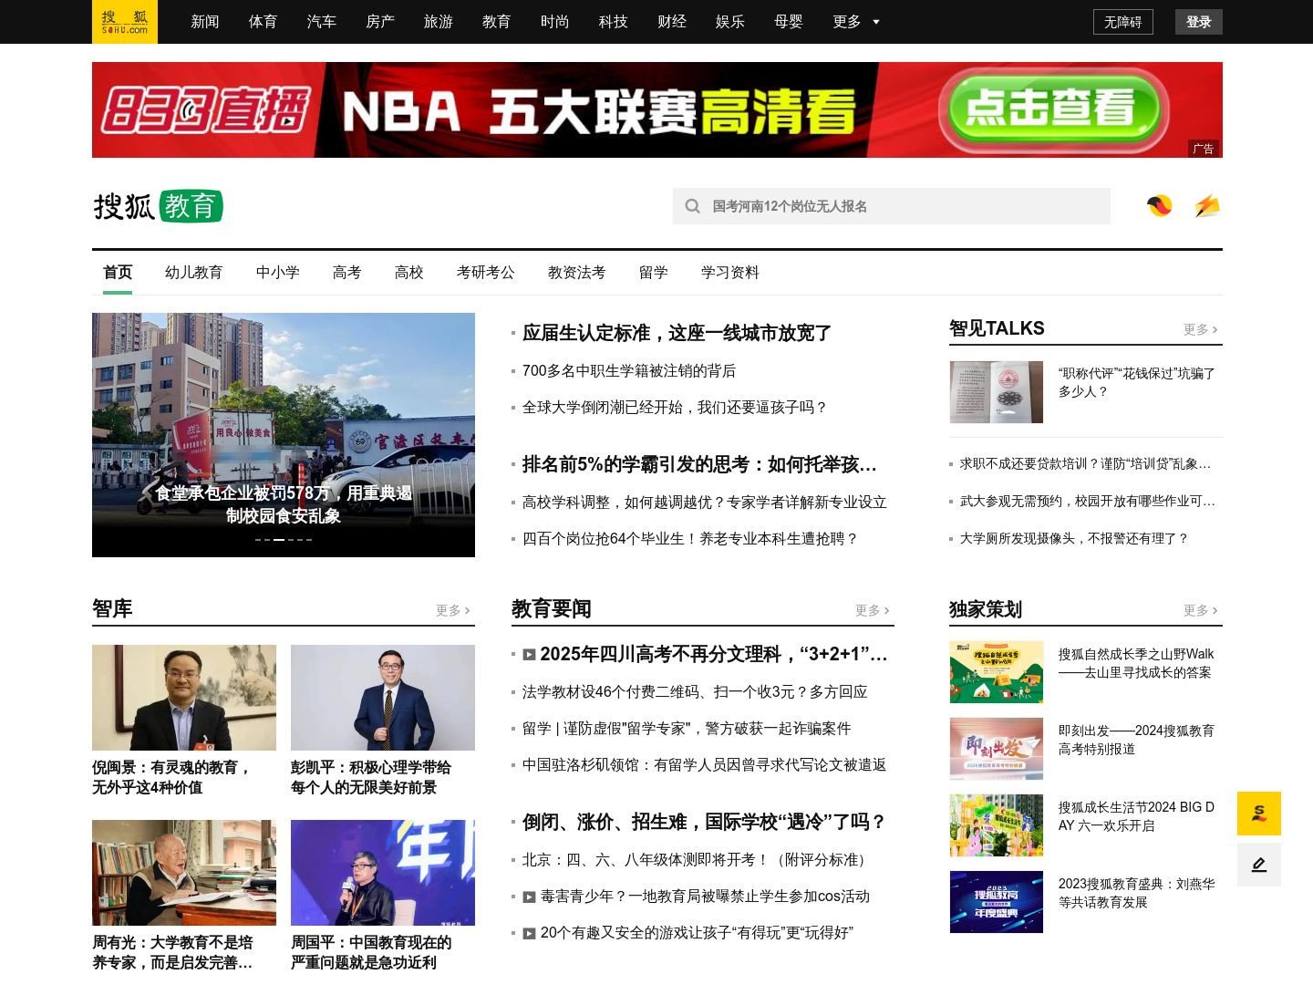
Task: Click the search input field
Action: pos(903,206)
